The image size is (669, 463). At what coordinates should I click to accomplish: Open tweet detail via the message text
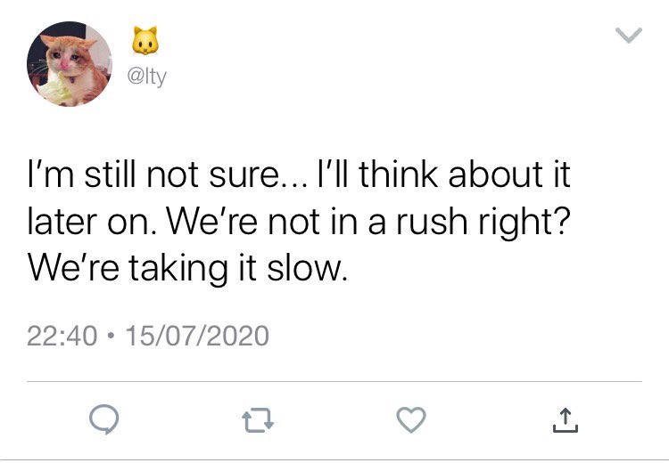coord(299,221)
